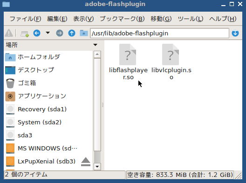This screenshot has height=183, width=246.
Task: Click the disk icon beside Recovery (sda1)
Action: coord(10,109)
